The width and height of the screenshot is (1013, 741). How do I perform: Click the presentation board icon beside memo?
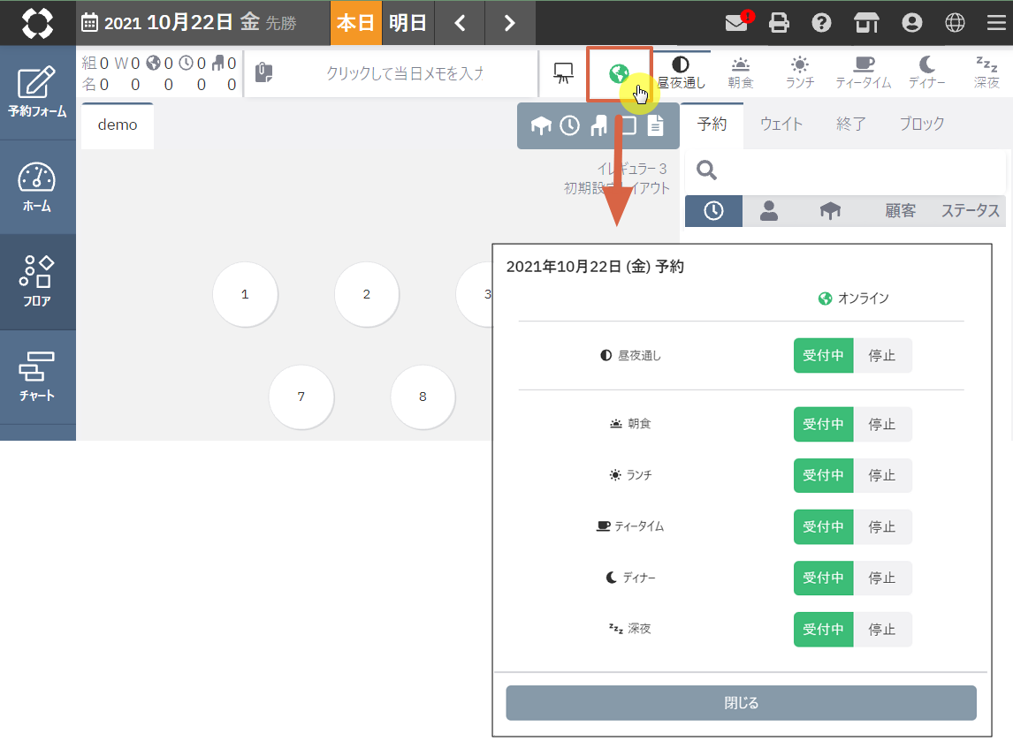[563, 74]
